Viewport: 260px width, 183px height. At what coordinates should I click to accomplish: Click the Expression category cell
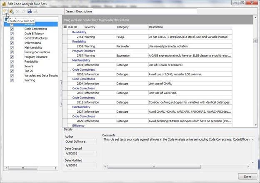(132, 56)
